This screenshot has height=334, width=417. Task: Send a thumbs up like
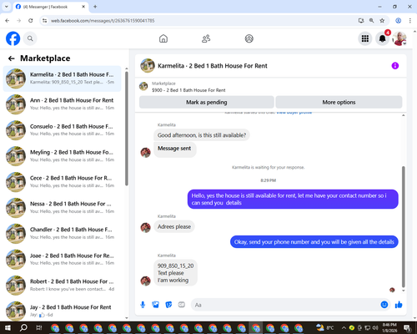tap(399, 305)
